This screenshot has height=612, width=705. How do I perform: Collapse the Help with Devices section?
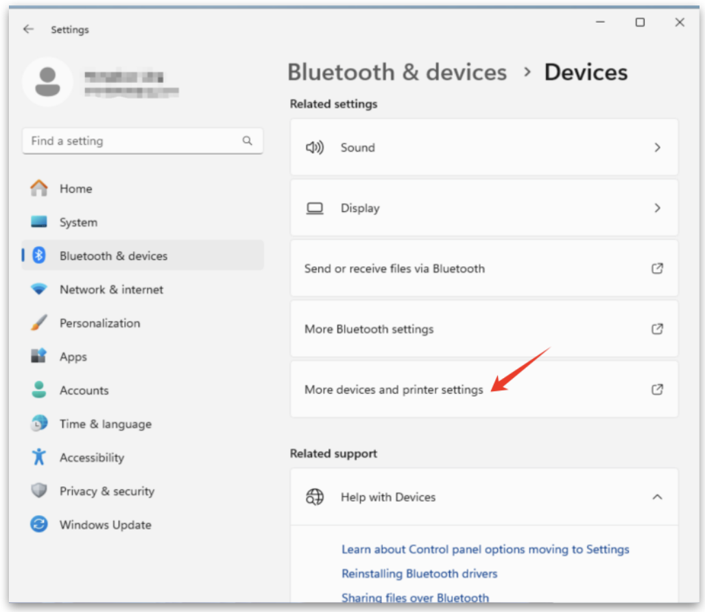tap(657, 497)
